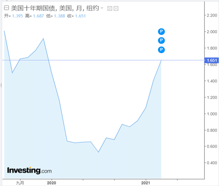The image size is (219, 186).
Task: Select the 1.651 current price label
Action: click(x=211, y=60)
